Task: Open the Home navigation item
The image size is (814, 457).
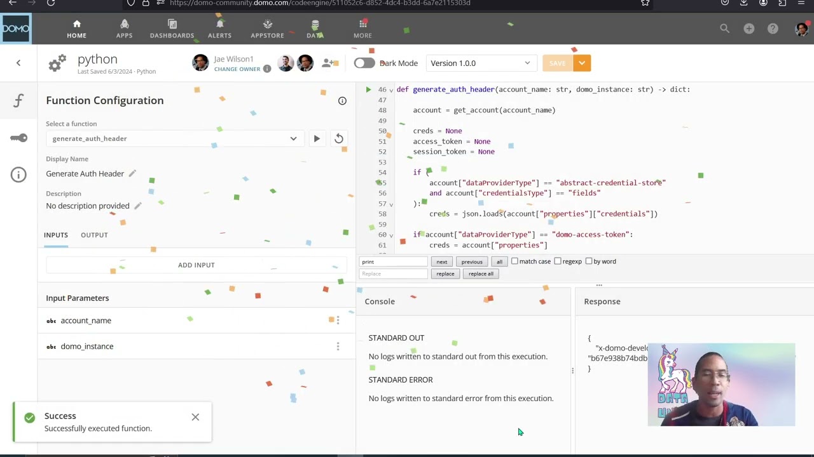Action: pyautogui.click(x=76, y=29)
